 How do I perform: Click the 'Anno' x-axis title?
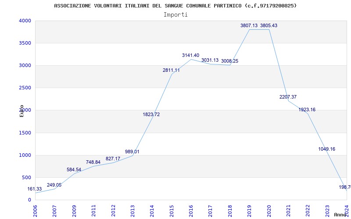tap(340, 215)
